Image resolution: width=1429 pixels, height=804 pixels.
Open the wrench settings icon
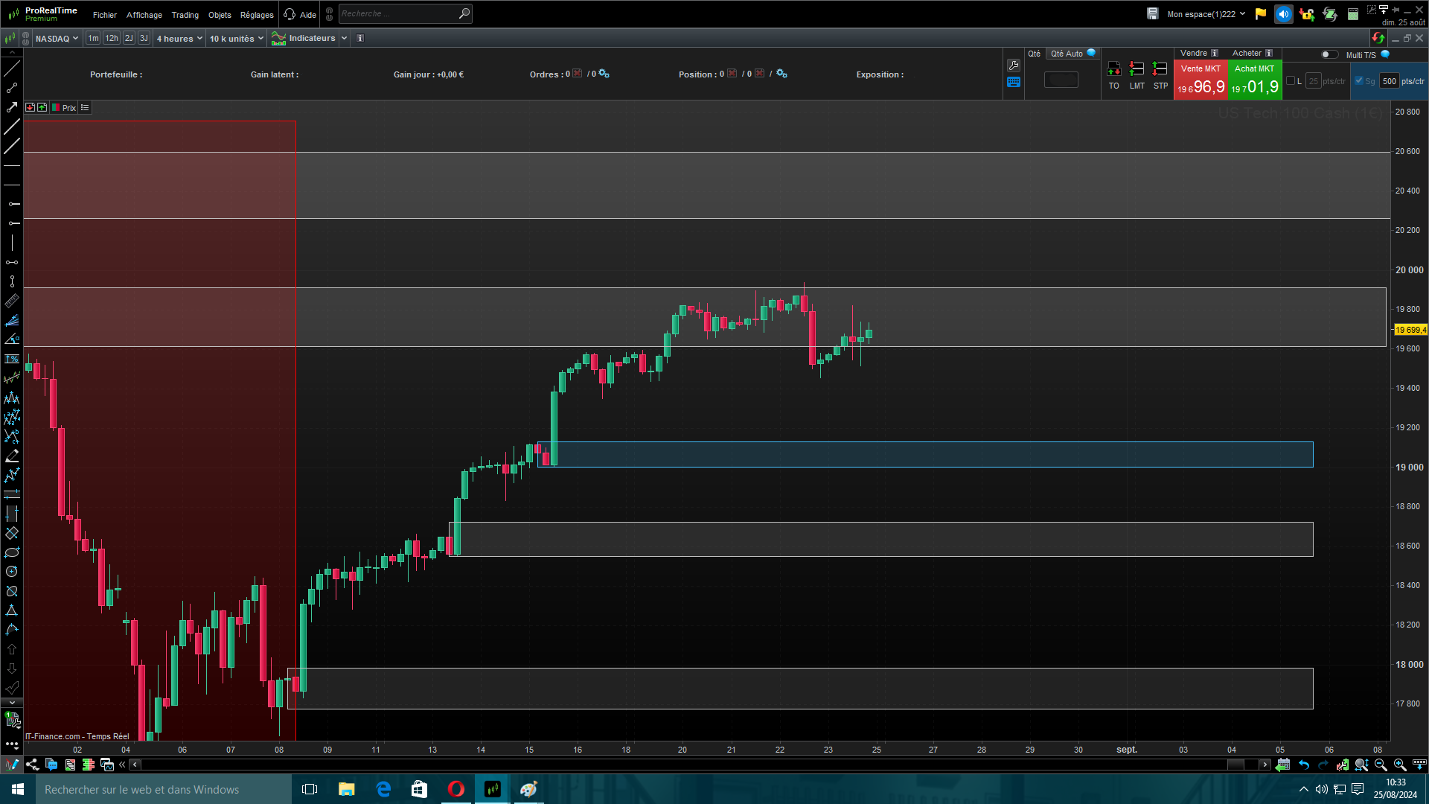click(1013, 66)
